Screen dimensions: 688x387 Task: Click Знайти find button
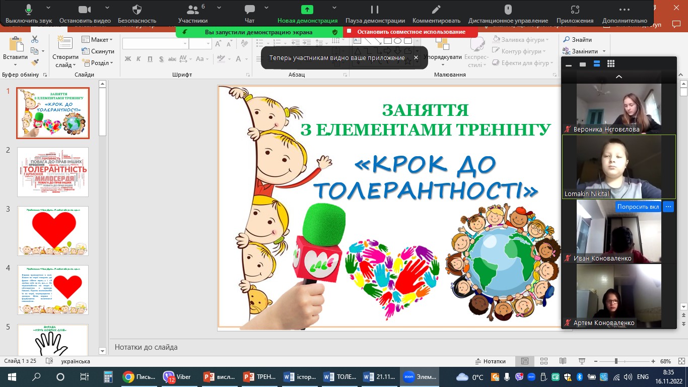(x=577, y=40)
